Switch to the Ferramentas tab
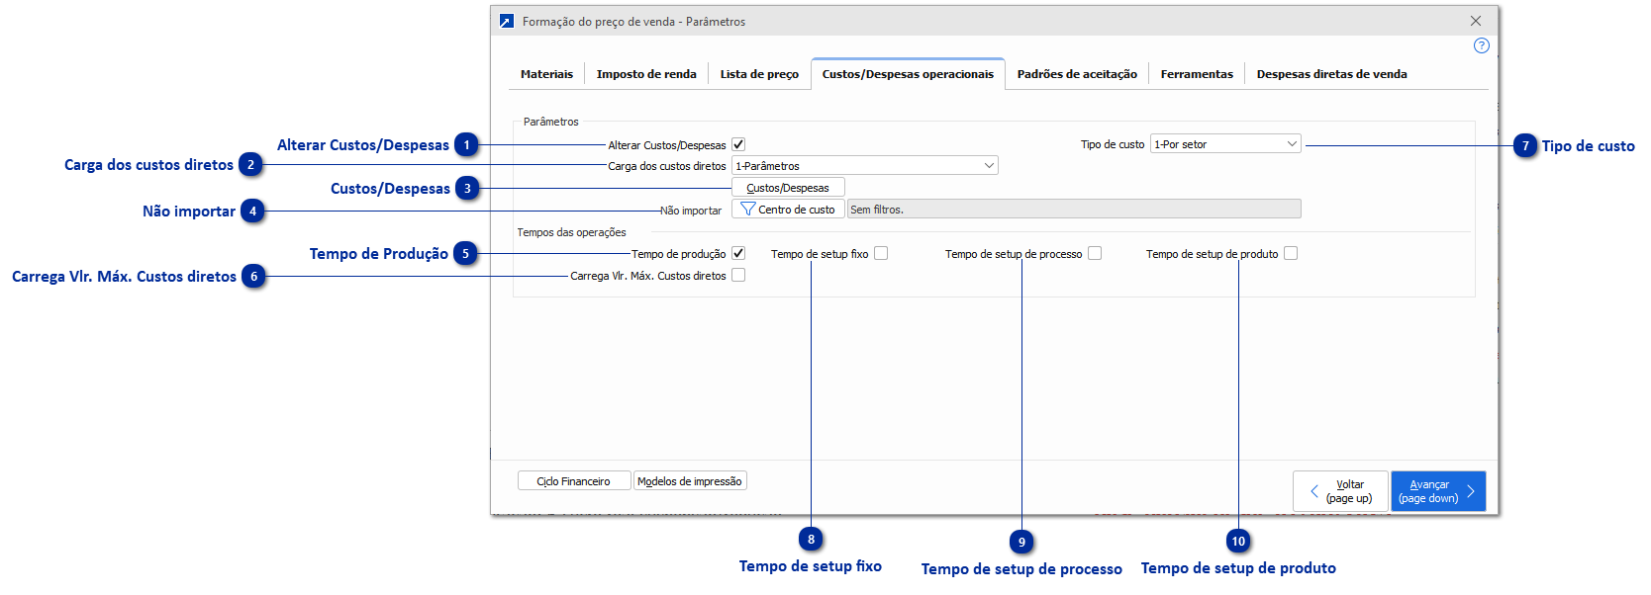The height and width of the screenshot is (595, 1651). [1197, 74]
